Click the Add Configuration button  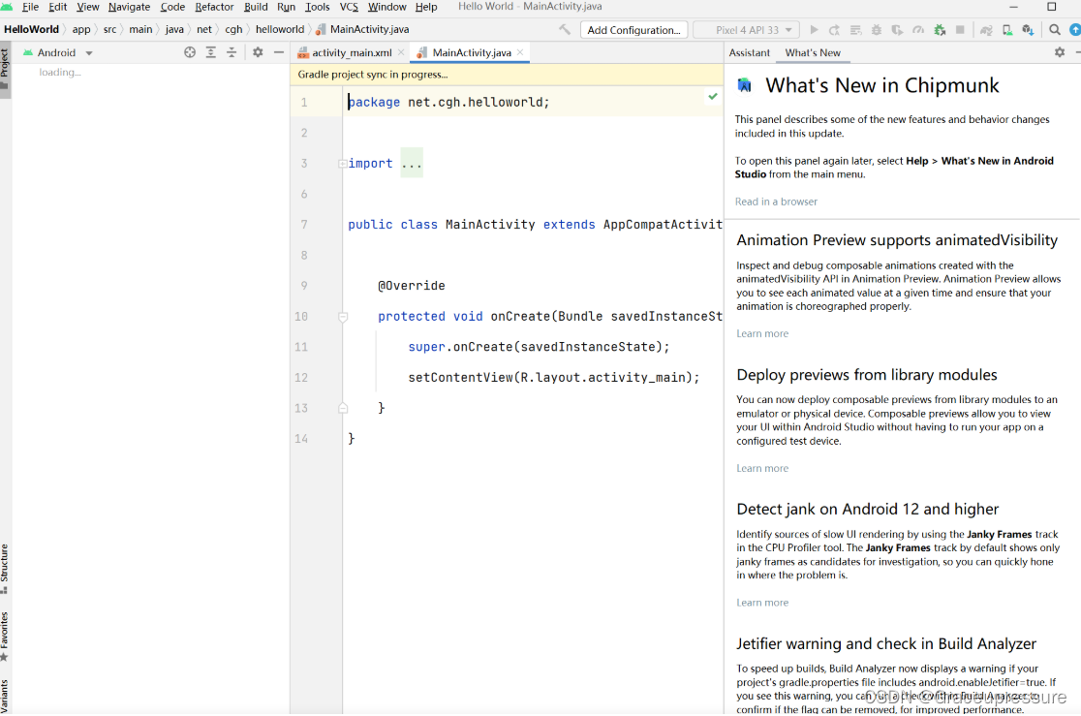tap(633, 30)
